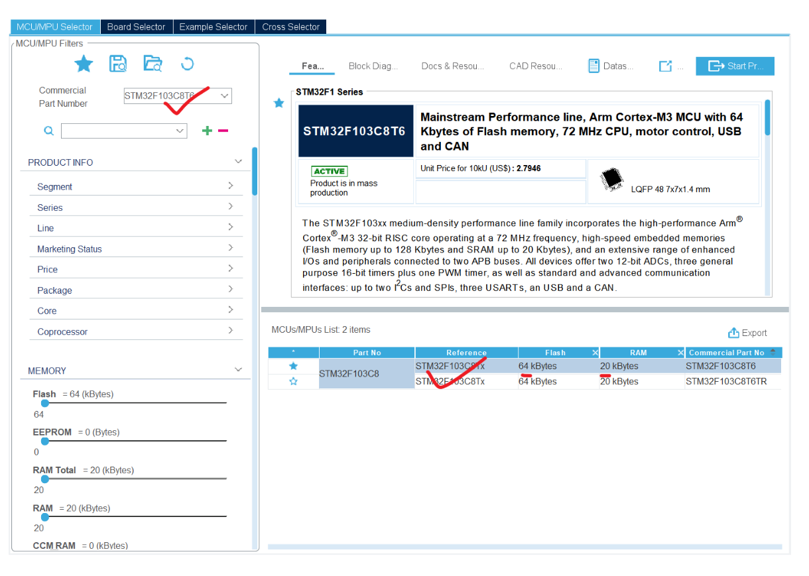This screenshot has height=576, width=809.
Task: Click the Export button label
Action: pyautogui.click(x=755, y=333)
